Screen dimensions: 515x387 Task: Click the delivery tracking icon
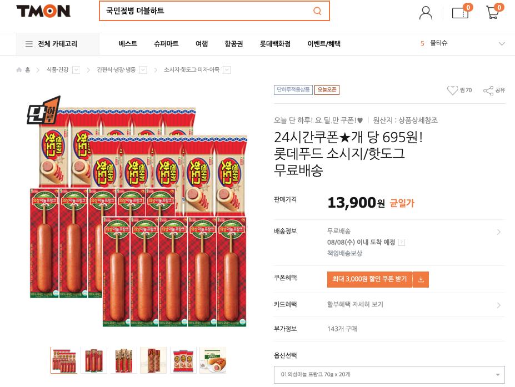460,12
